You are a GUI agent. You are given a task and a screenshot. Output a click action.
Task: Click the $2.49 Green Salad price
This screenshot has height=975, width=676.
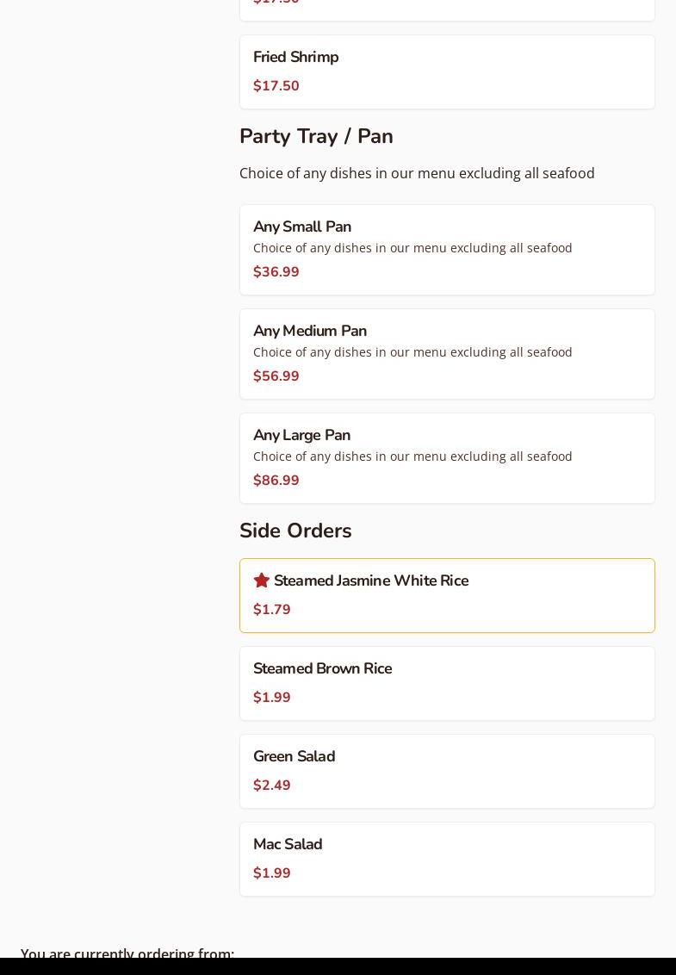click(x=272, y=786)
